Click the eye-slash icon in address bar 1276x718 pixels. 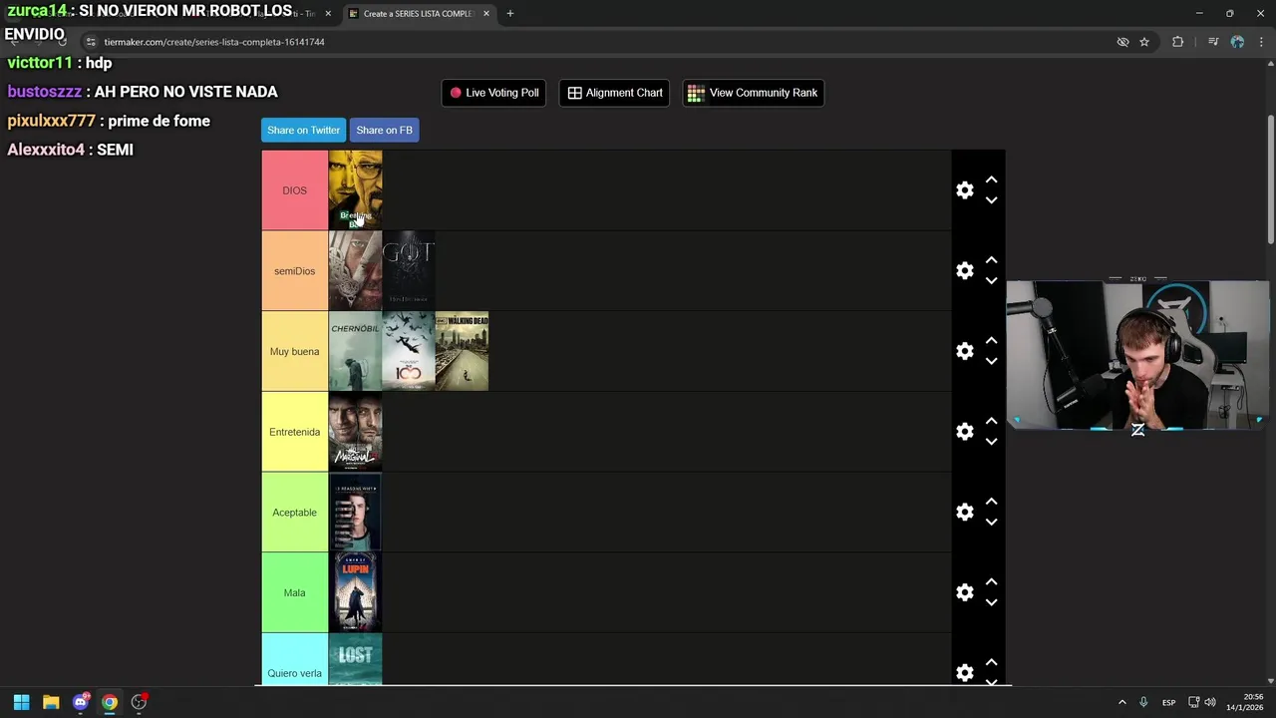coord(1122,42)
